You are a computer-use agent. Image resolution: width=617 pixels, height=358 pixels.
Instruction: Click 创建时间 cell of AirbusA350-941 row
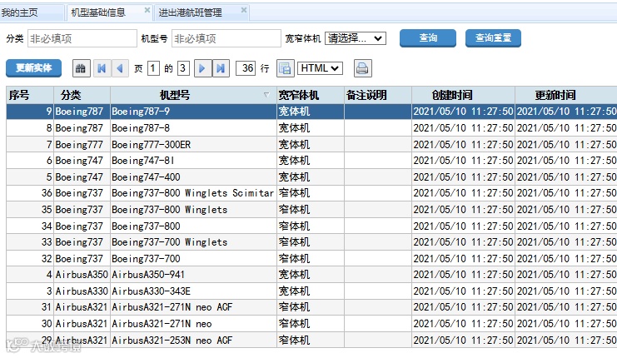click(x=463, y=275)
